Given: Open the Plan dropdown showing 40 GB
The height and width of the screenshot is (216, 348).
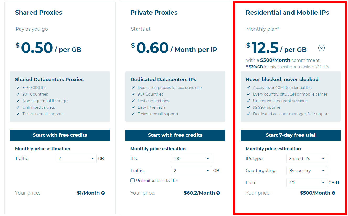Looking at the screenshot, I should (x=307, y=182).
